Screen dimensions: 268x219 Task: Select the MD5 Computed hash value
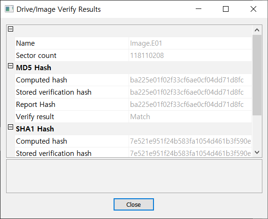(187, 80)
